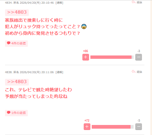Click the 返信 text on comment 4838

point(139,72)
